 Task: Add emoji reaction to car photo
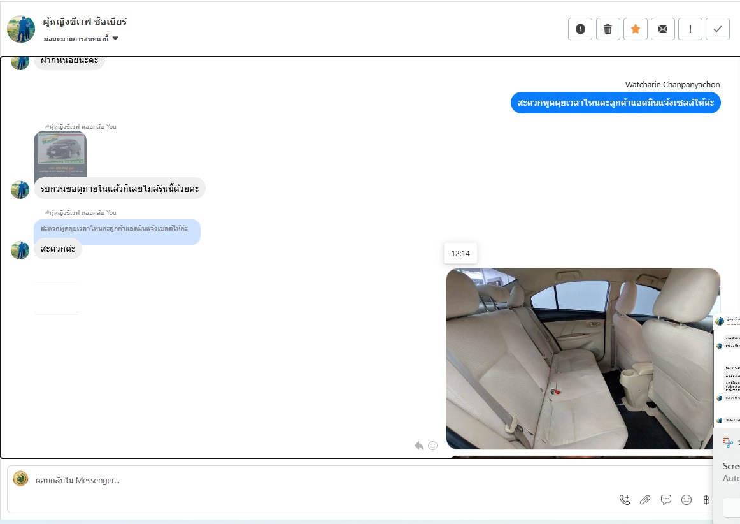click(433, 446)
